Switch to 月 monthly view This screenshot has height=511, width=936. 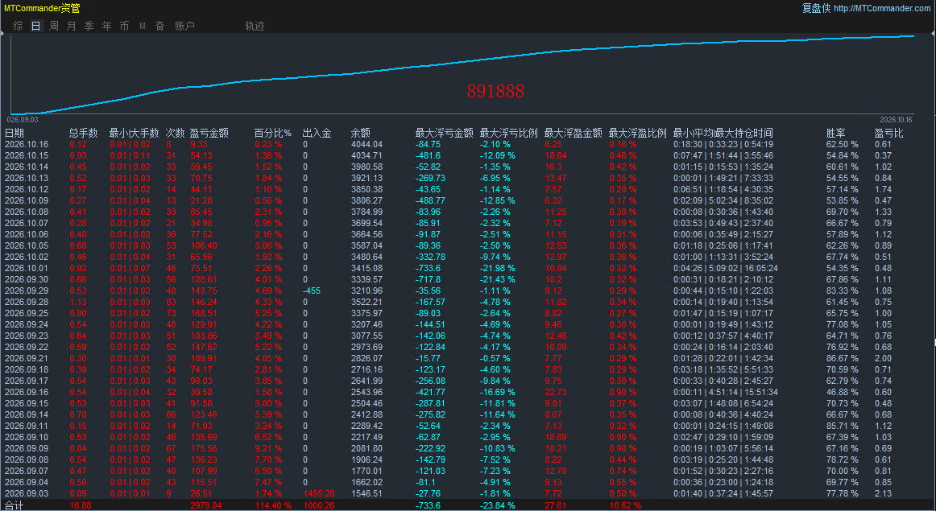click(72, 26)
